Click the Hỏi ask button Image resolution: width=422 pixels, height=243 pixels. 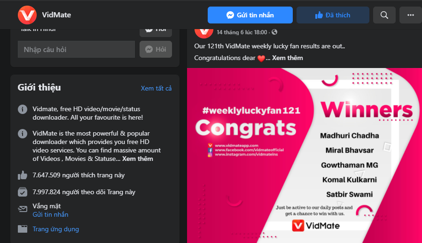[156, 49]
